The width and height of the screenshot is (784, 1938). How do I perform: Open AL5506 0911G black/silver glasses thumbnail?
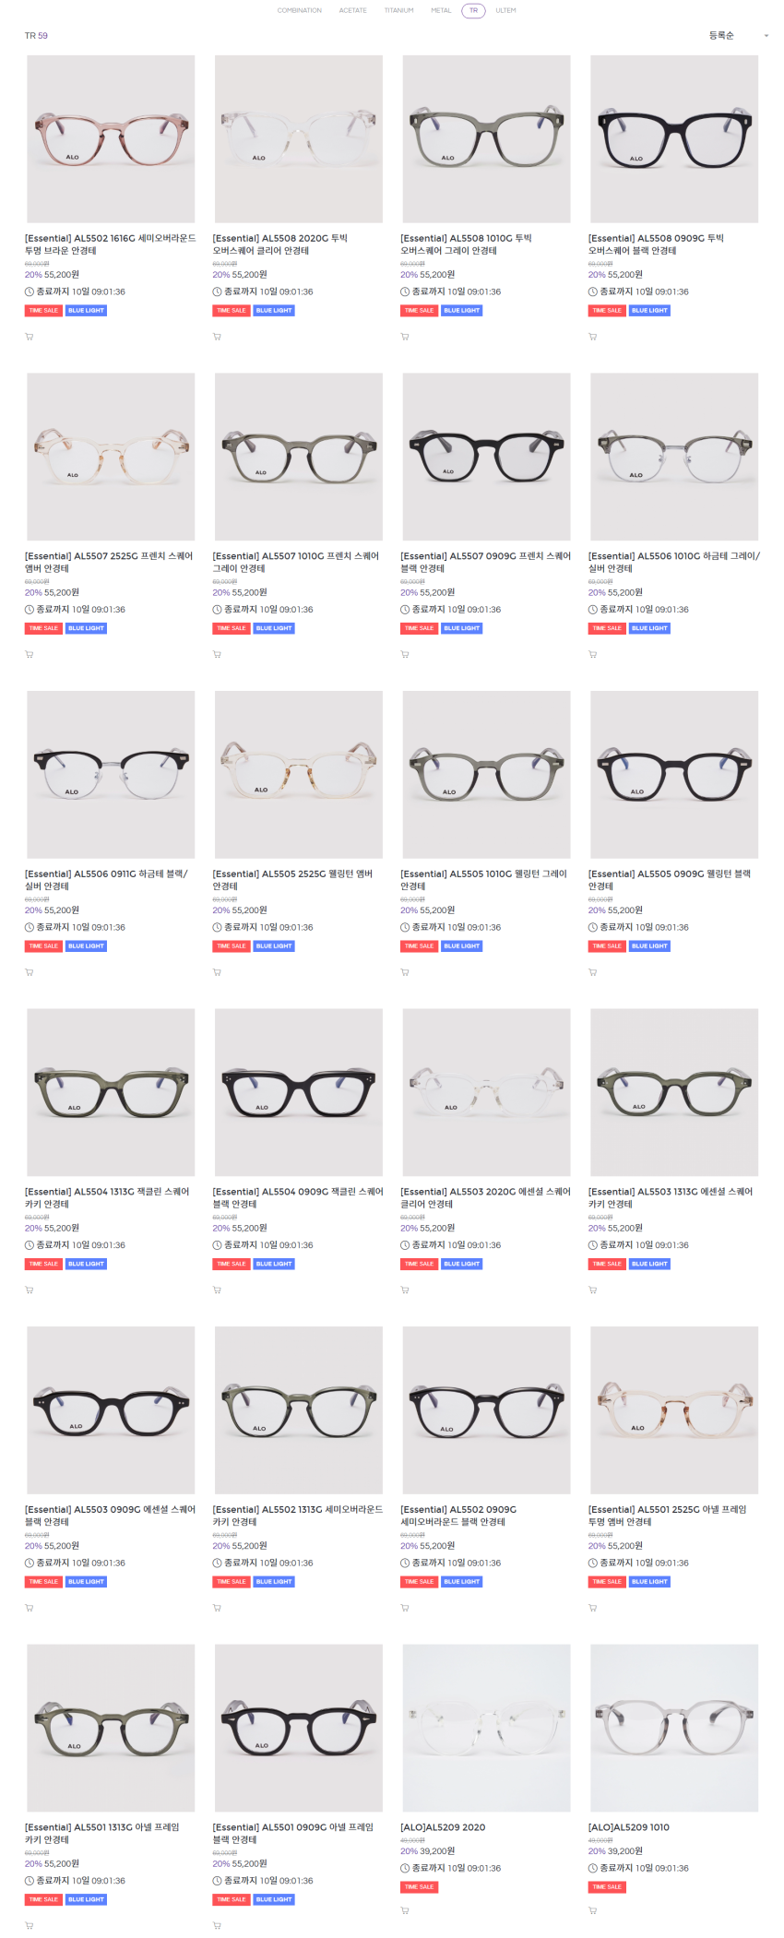(x=111, y=775)
